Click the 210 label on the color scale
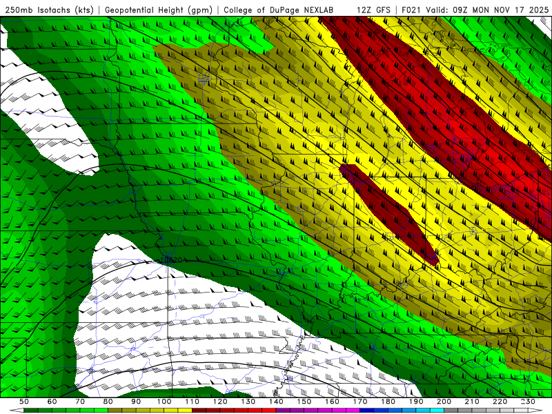The width and height of the screenshot is (552, 414). pos(472,402)
